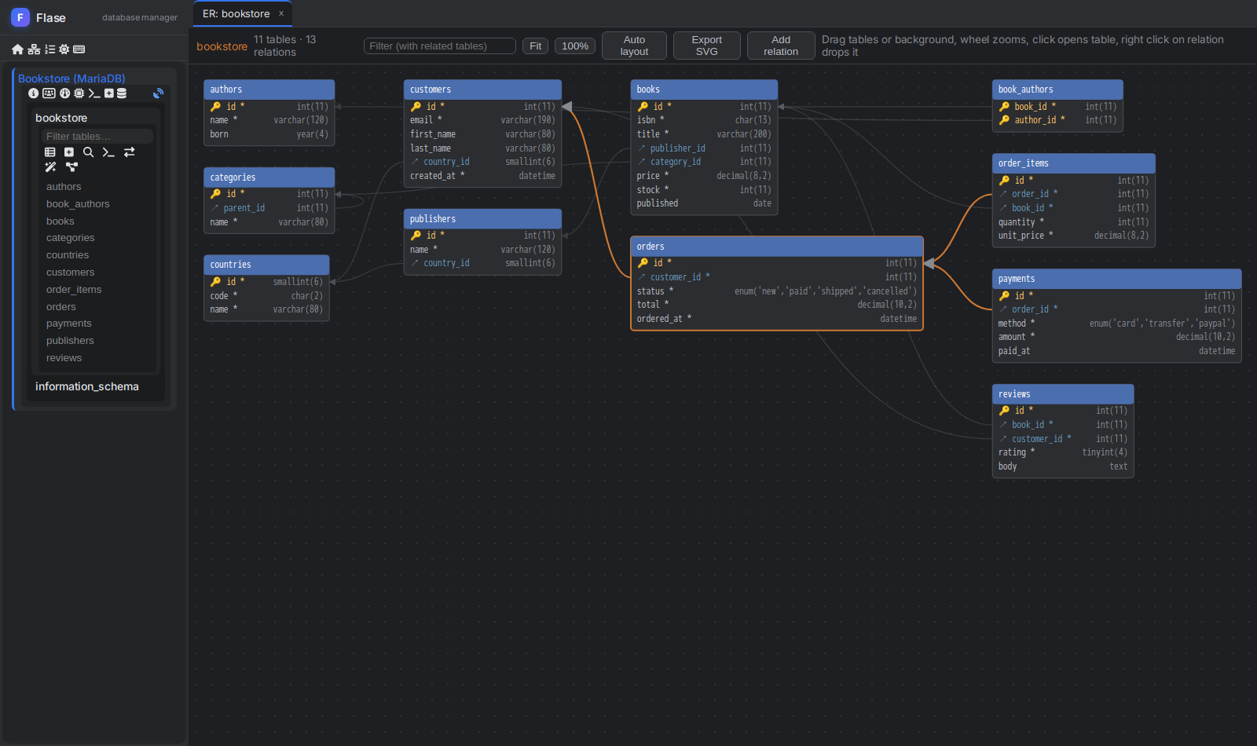Screen dimensions: 1257x746
Task: Show server info (i) icon
Action: coord(33,93)
